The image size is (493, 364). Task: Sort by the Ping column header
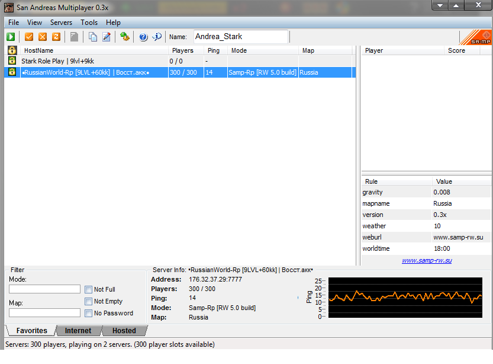pos(215,50)
